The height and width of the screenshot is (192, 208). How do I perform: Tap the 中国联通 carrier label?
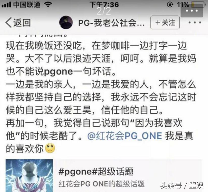pos(27,5)
